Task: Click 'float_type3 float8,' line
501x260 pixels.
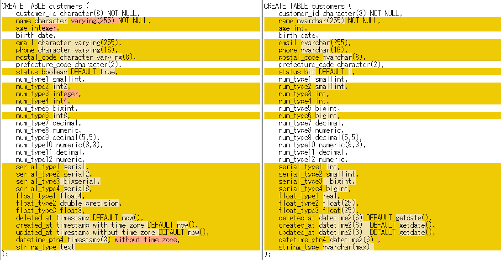Action: (x=50, y=211)
